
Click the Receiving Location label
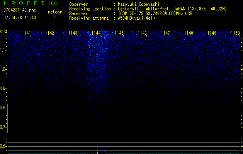point(90,9)
